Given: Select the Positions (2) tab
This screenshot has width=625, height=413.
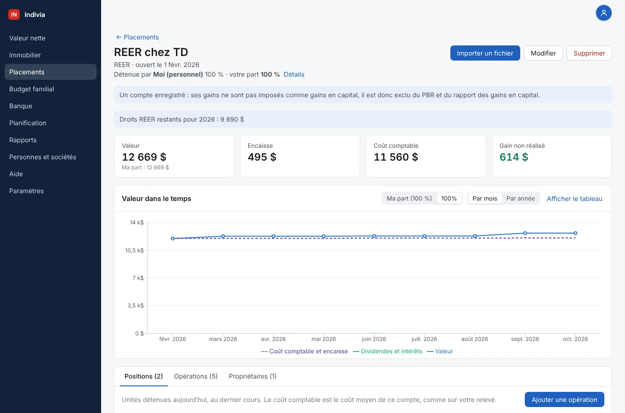Looking at the screenshot, I should (x=143, y=376).
